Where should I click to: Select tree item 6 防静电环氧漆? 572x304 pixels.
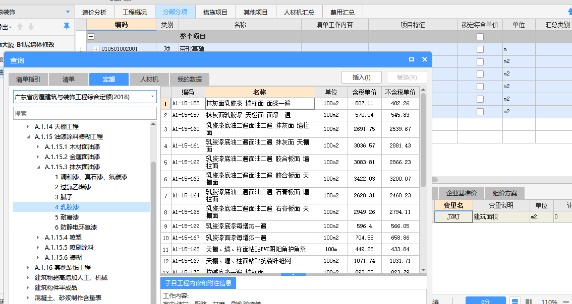pos(76,227)
